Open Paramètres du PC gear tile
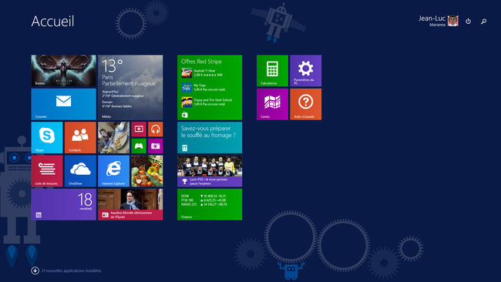The width and height of the screenshot is (501, 282). click(x=306, y=71)
